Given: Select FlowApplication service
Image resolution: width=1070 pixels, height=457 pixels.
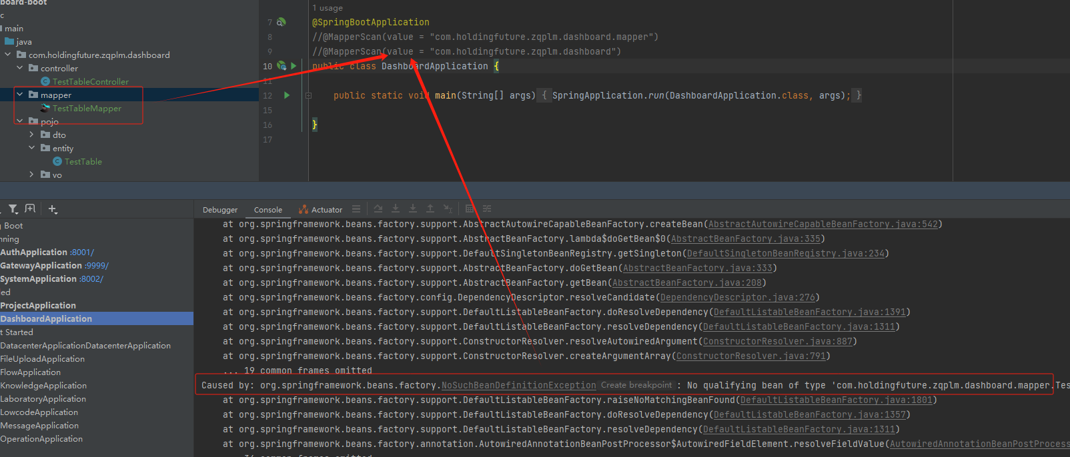Looking at the screenshot, I should pos(31,372).
